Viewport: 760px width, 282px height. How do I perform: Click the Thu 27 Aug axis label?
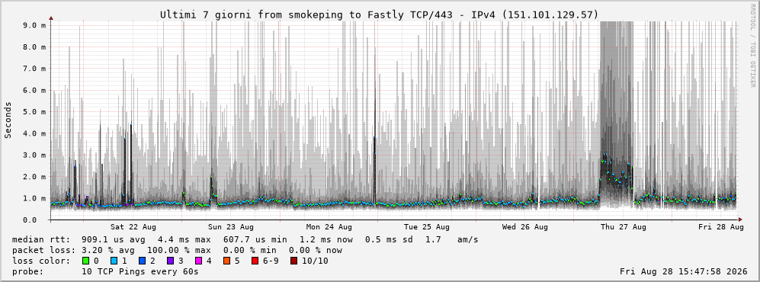(x=623, y=227)
